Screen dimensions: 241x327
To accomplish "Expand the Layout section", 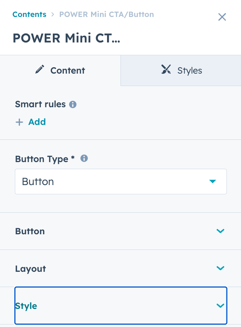I will (x=120, y=268).
